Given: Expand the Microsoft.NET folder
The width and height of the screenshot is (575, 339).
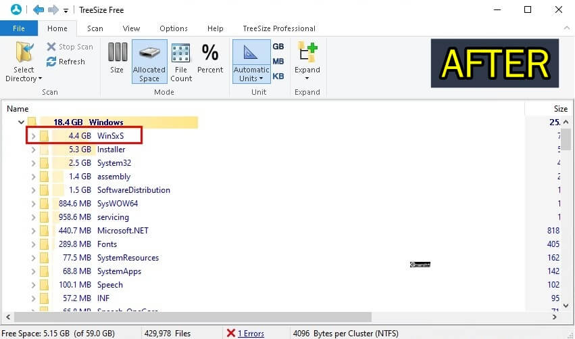Looking at the screenshot, I should coord(33,231).
